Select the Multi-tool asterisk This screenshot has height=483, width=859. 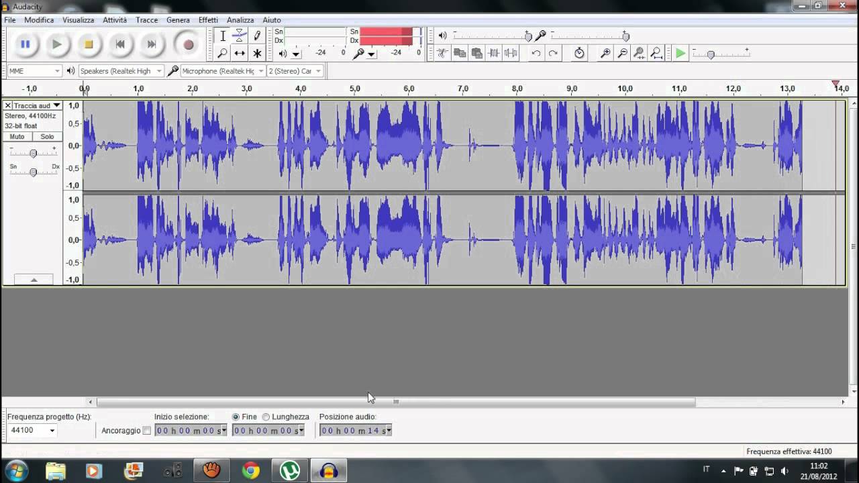(257, 53)
